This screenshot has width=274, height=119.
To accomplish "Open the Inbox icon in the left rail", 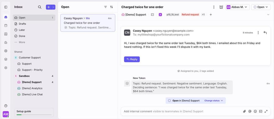I will pyautogui.click(x=6, y=17).
